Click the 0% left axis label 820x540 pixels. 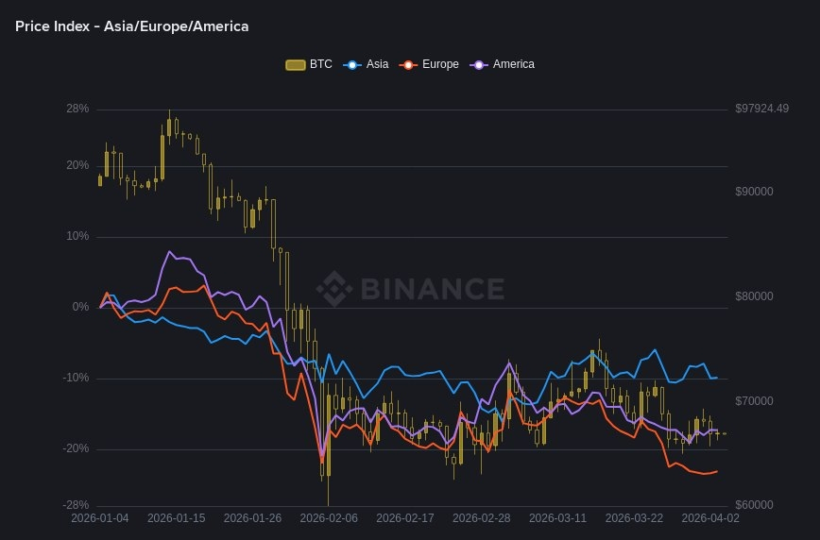80,307
